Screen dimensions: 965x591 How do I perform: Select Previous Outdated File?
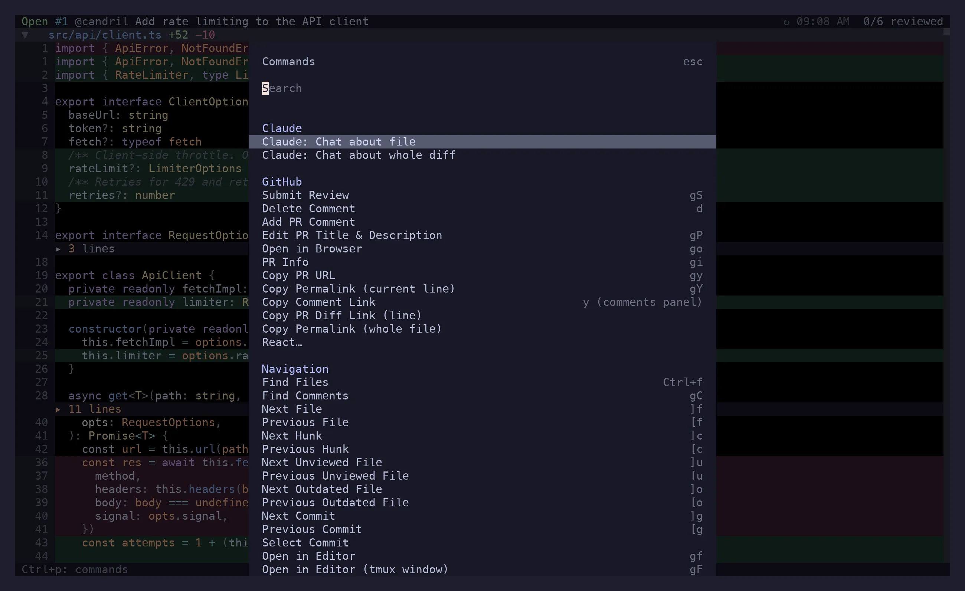click(x=482, y=503)
